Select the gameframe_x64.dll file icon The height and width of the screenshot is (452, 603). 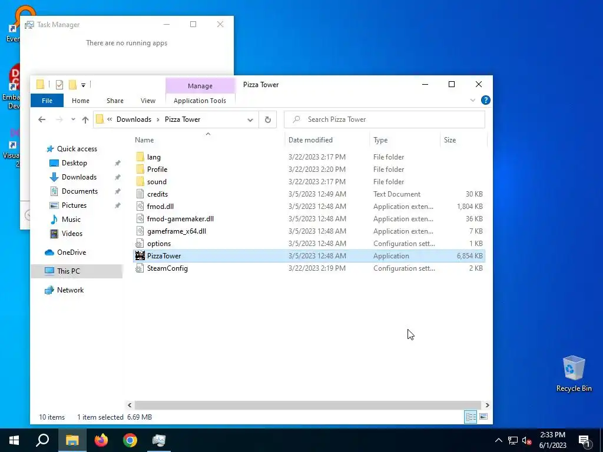click(140, 231)
